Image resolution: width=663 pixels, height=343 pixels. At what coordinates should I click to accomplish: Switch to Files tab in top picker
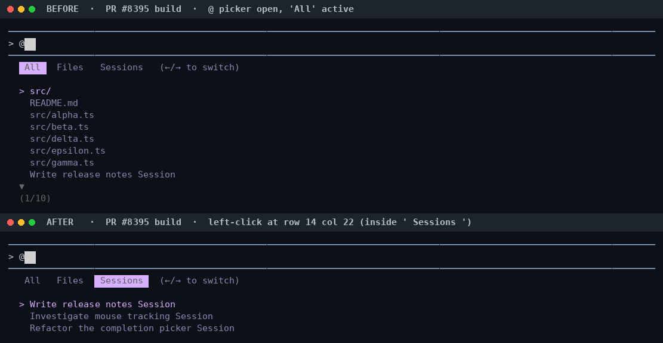point(70,67)
